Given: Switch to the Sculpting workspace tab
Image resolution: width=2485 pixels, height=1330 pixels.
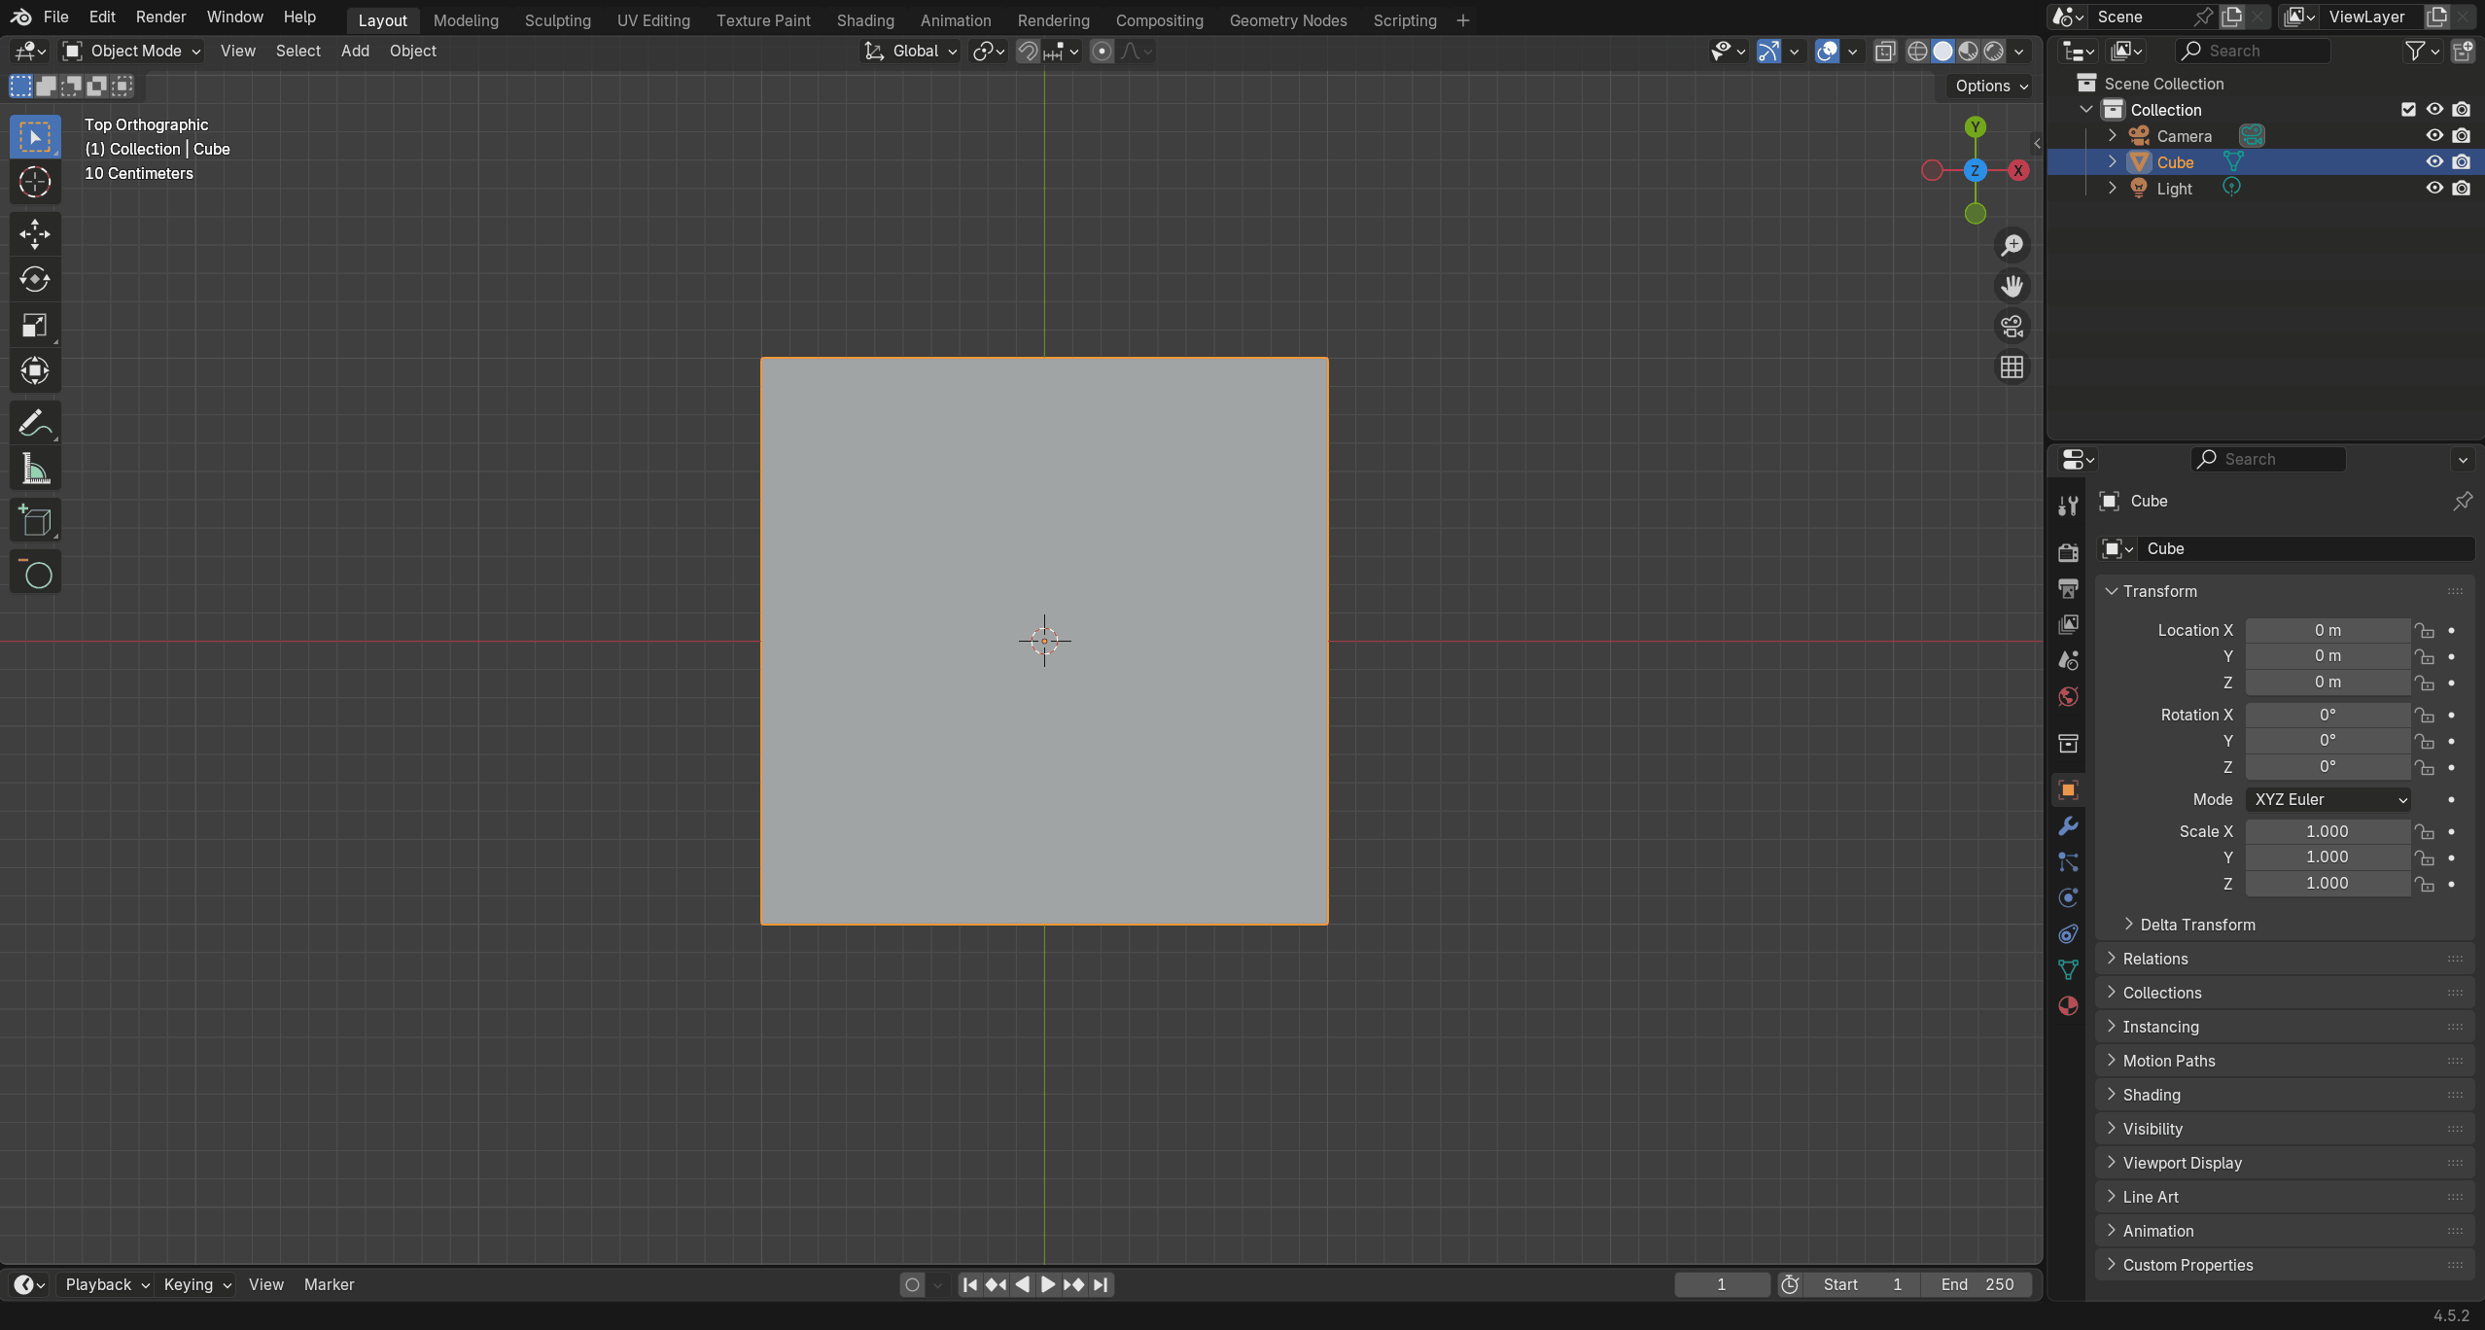Looking at the screenshot, I should click(557, 20).
